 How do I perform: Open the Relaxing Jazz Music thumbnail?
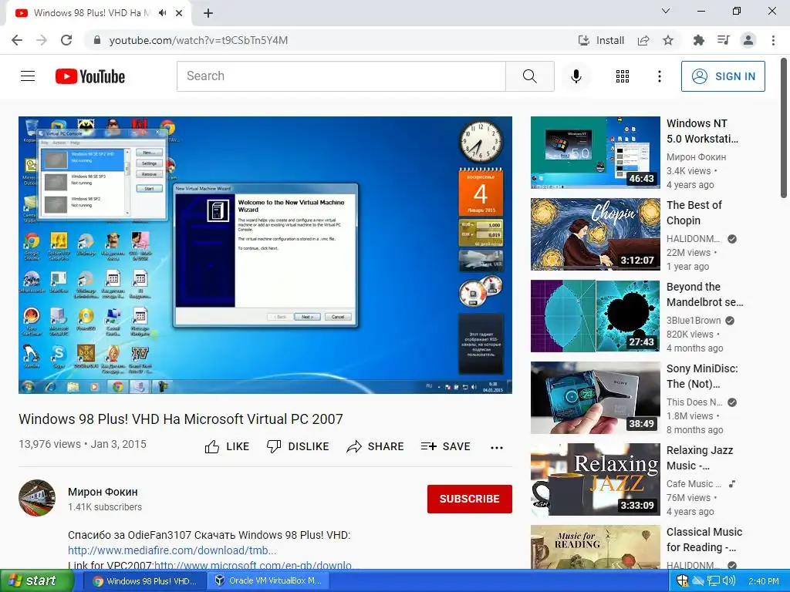[x=595, y=479]
